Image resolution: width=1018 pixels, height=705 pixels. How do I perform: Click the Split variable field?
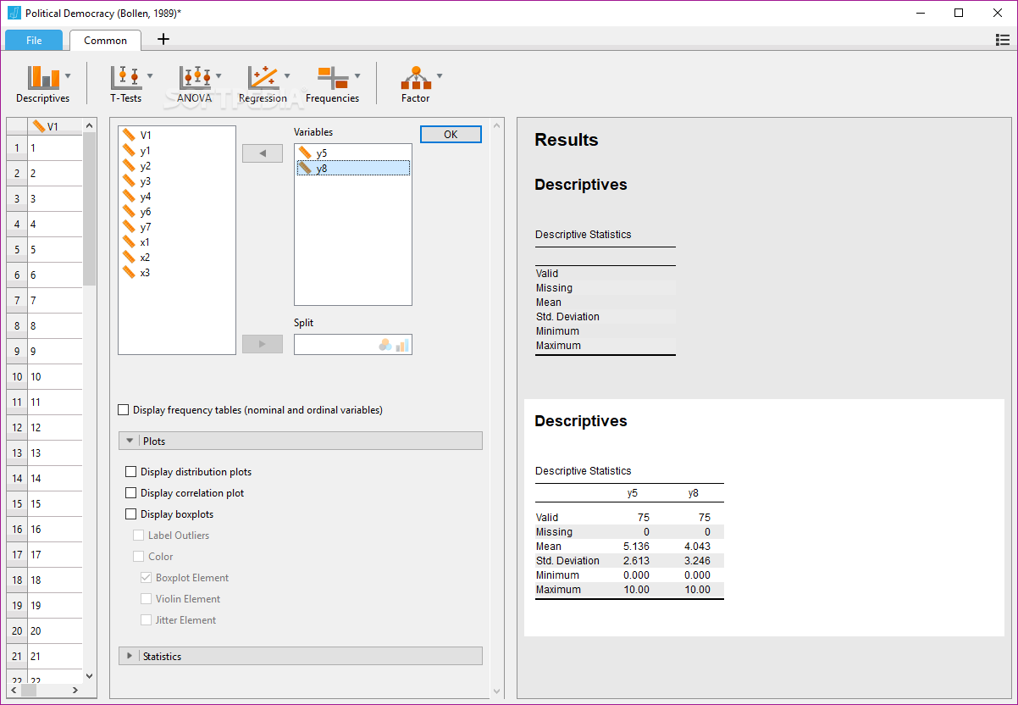tap(336, 345)
